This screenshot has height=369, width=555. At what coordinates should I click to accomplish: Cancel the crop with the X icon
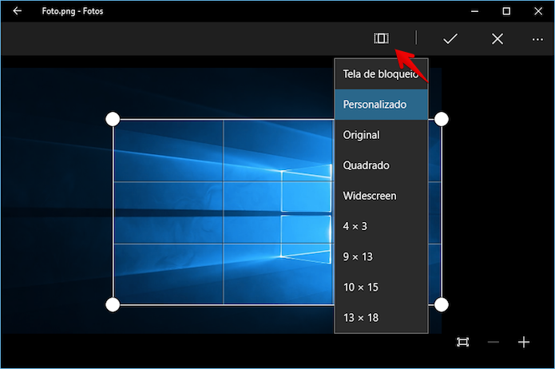click(498, 38)
